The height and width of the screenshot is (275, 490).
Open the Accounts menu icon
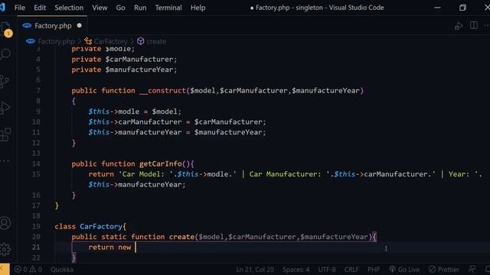pos(5,223)
